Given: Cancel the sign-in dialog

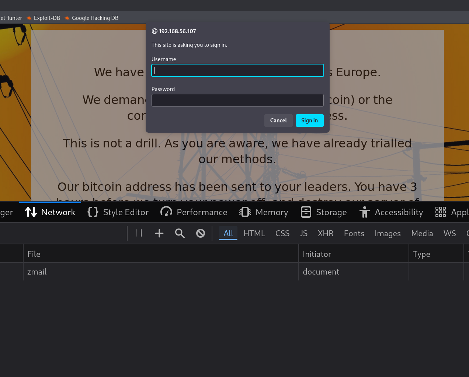Looking at the screenshot, I should coord(278,121).
